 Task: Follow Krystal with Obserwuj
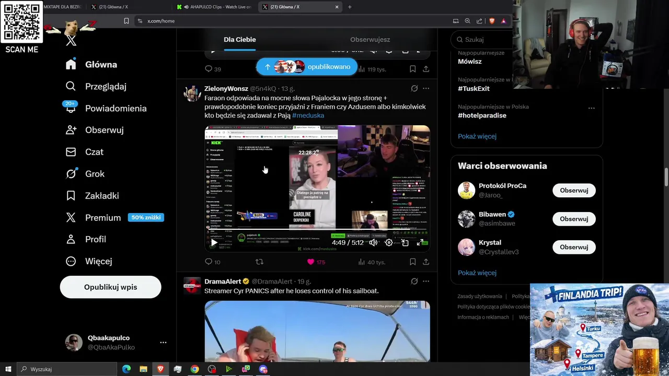[574, 247]
